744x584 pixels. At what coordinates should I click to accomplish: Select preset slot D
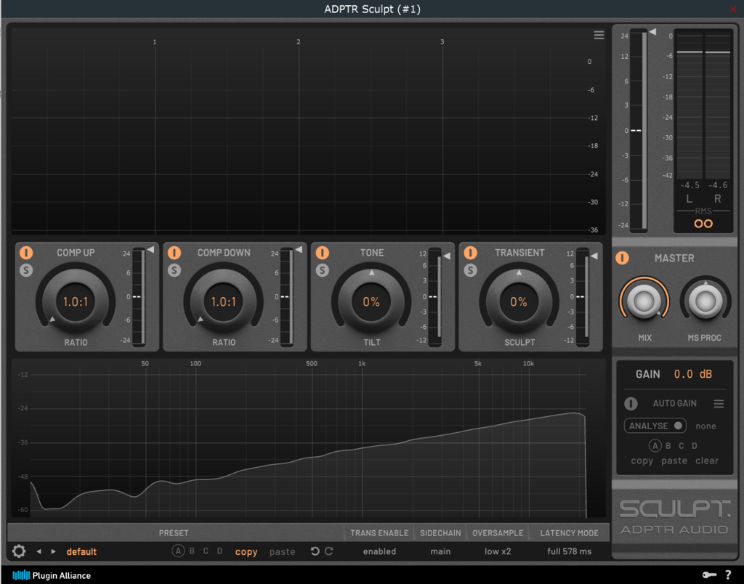[x=219, y=551]
